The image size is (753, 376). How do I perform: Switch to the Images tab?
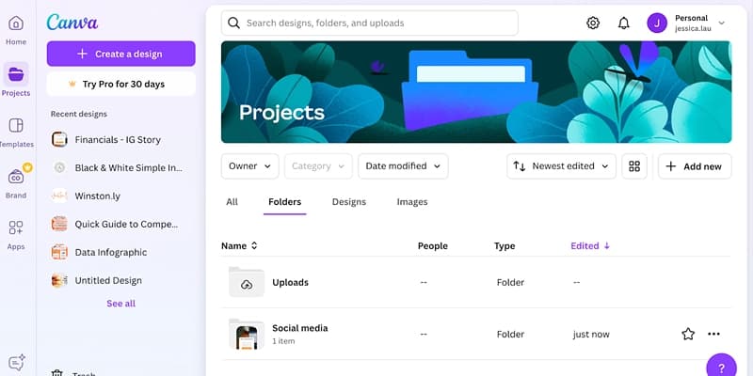click(x=412, y=202)
